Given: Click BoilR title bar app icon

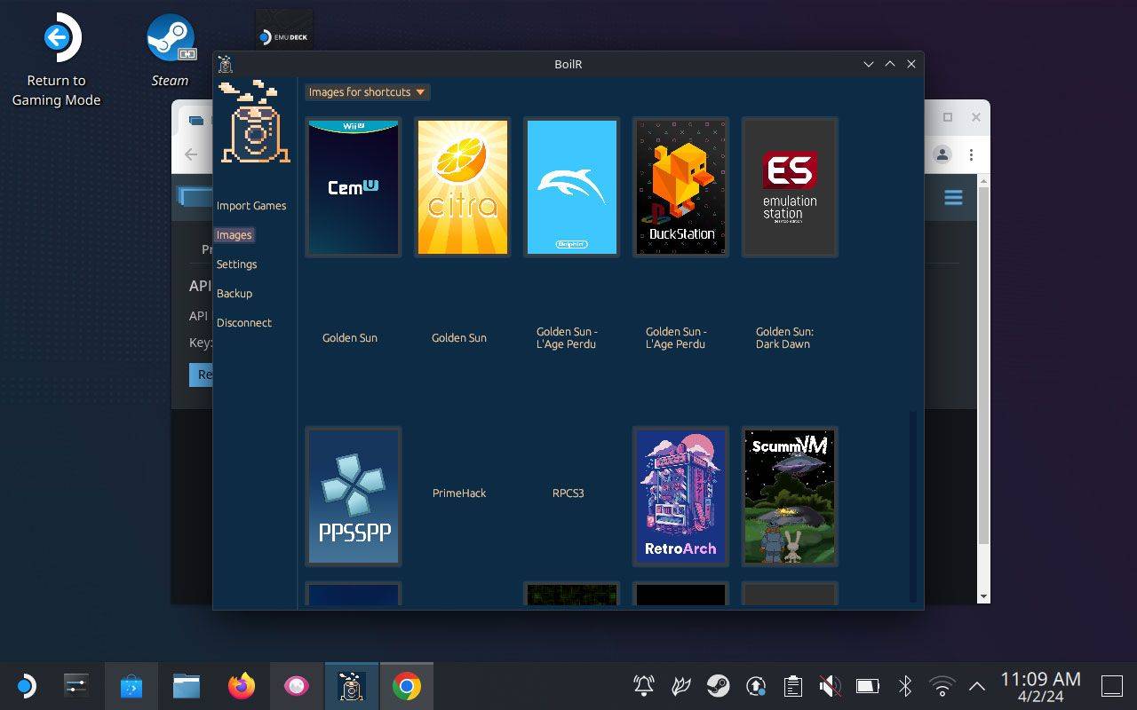Looking at the screenshot, I should point(226,64).
